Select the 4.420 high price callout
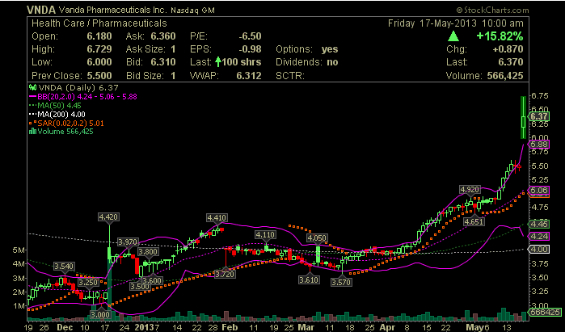This screenshot has height=332, width=565. point(108,216)
